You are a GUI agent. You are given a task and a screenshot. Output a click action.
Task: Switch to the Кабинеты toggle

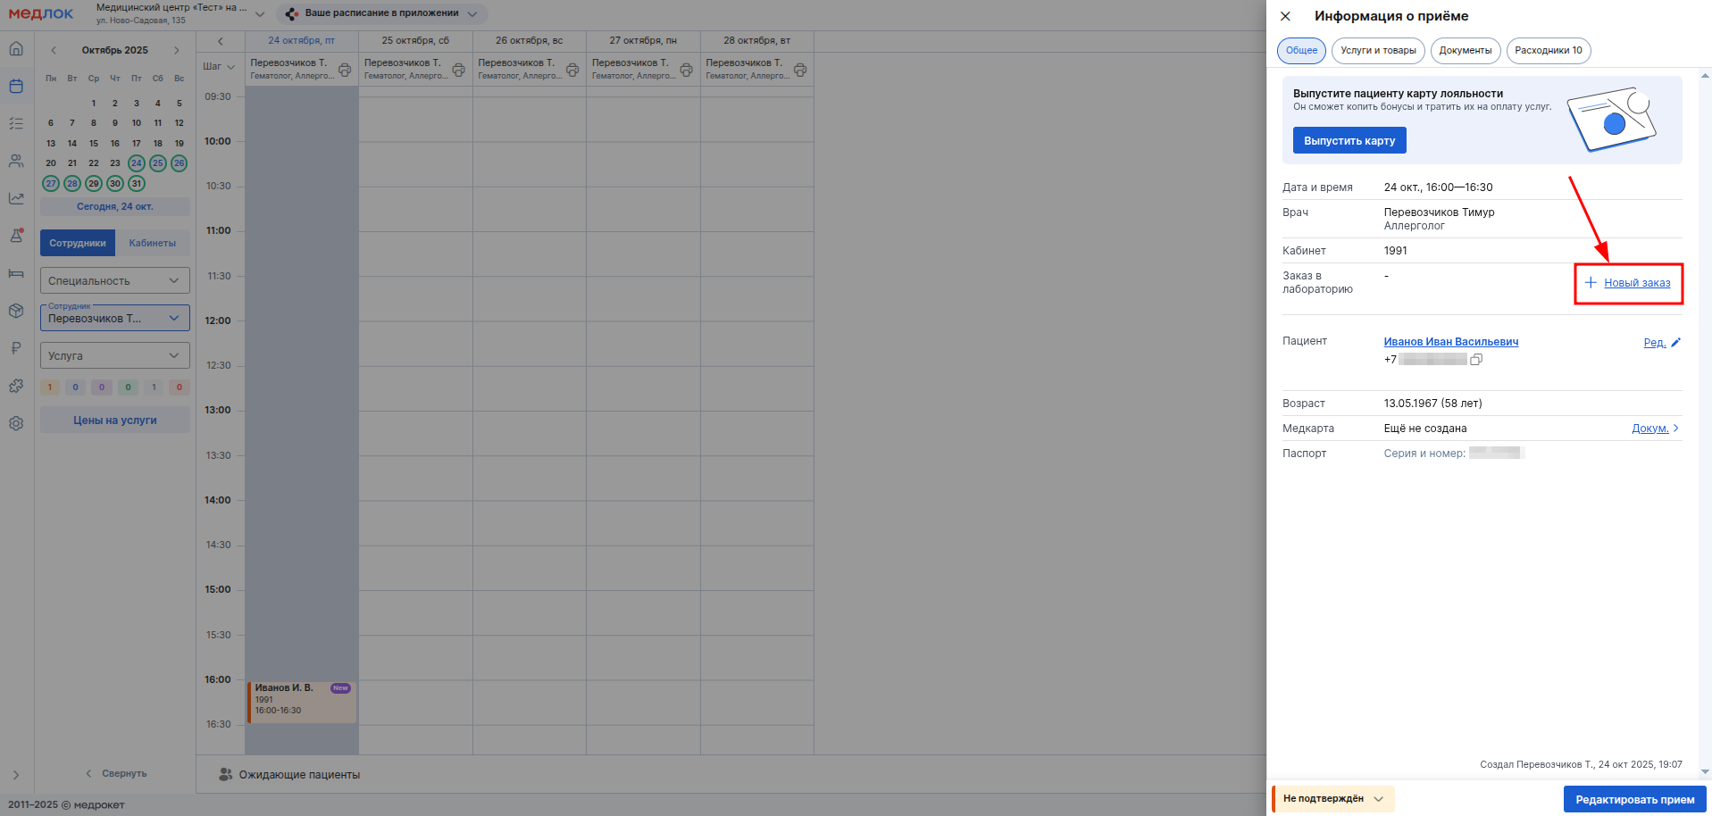point(152,243)
